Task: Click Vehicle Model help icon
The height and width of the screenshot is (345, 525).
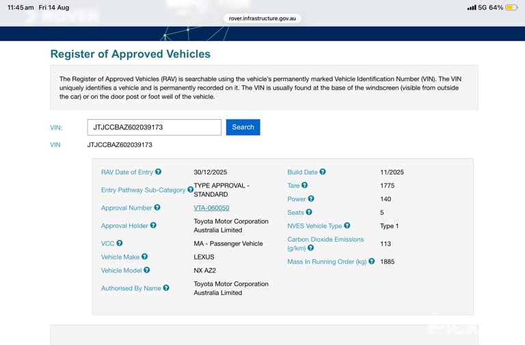Action: (x=147, y=270)
